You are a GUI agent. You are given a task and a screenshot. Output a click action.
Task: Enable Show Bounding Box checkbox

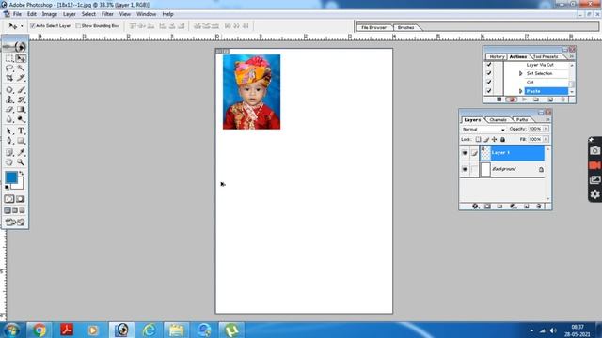(78, 25)
